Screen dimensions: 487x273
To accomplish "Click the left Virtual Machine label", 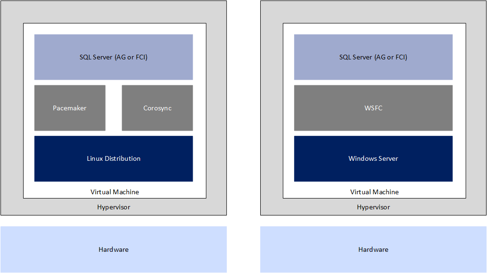I will click(114, 192).
